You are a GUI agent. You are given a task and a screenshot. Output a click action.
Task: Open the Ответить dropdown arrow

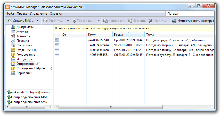(x=68, y=21)
